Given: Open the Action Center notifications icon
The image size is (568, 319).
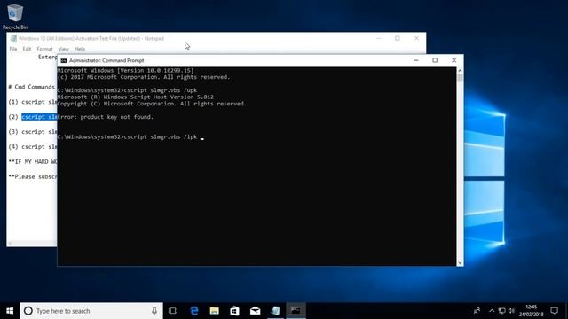Looking at the screenshot, I should 554,311.
